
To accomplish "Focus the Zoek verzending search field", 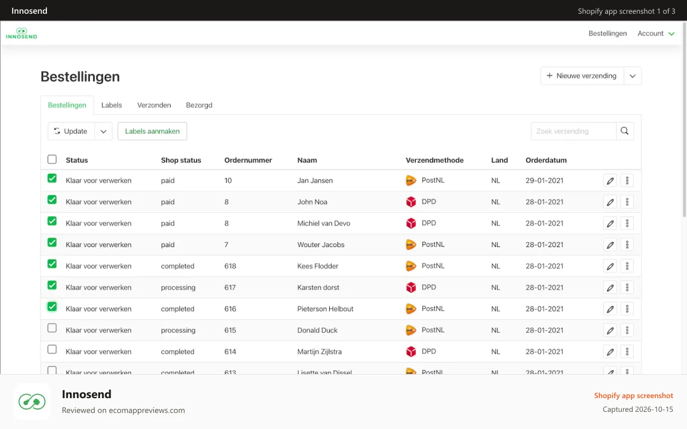I will click(x=574, y=131).
